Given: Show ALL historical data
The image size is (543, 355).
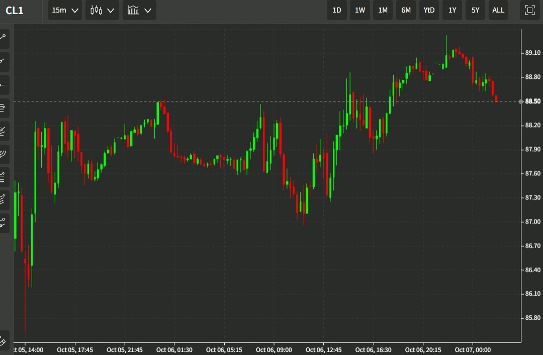Looking at the screenshot, I should pyautogui.click(x=498, y=10).
